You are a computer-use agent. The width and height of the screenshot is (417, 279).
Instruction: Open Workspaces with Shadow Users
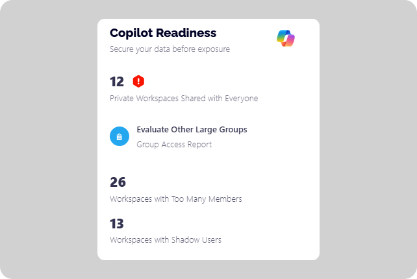[x=166, y=240]
